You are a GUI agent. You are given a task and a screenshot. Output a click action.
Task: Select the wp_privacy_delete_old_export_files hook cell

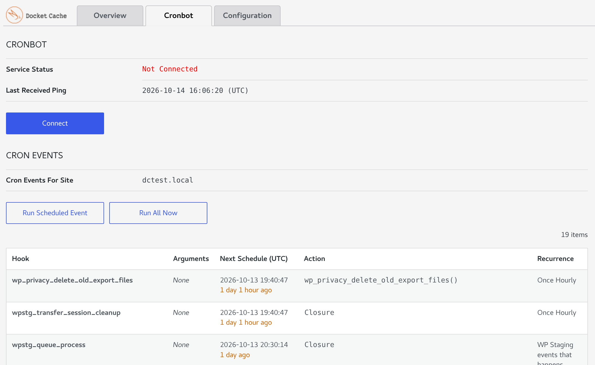point(72,280)
